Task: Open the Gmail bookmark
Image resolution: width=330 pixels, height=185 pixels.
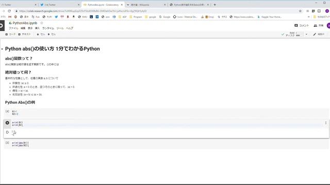Action: (10, 17)
